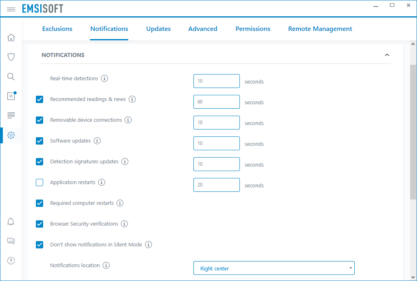417x281 pixels.
Task: Click the help question mark icon
Action: coord(11,261)
